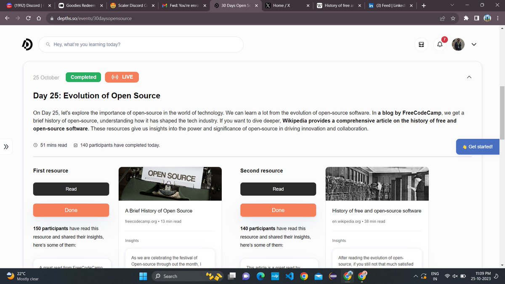Open the notifications bell
505x284 pixels.
tap(440, 45)
